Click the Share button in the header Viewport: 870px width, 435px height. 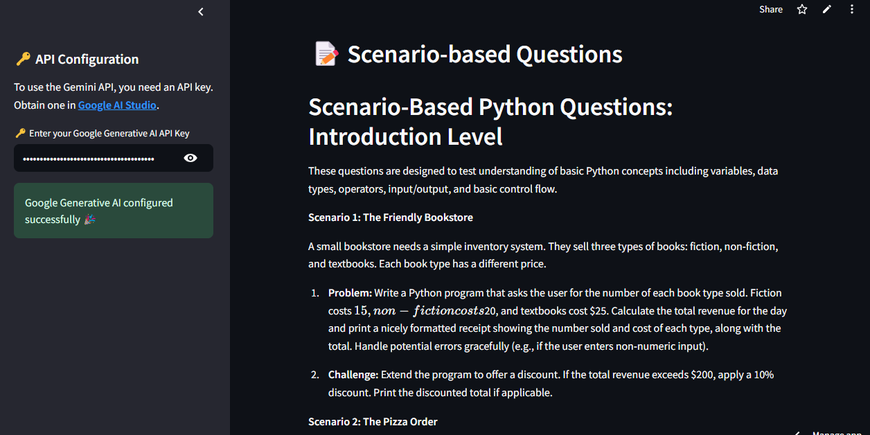770,10
